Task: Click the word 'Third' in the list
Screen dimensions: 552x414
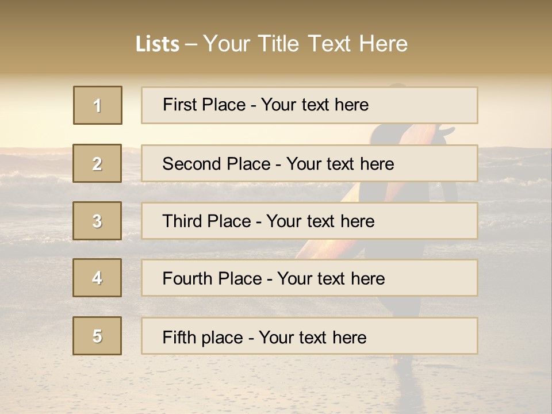Action: click(x=183, y=221)
